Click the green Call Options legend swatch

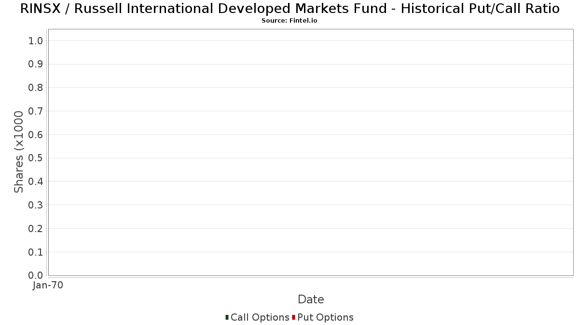tap(227, 317)
